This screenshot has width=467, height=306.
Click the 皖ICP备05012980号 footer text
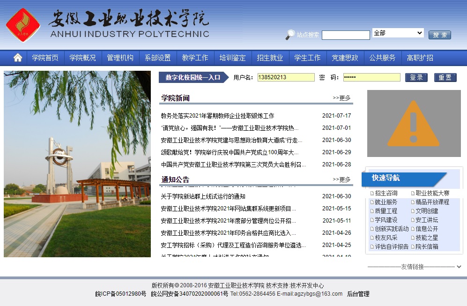121,294
